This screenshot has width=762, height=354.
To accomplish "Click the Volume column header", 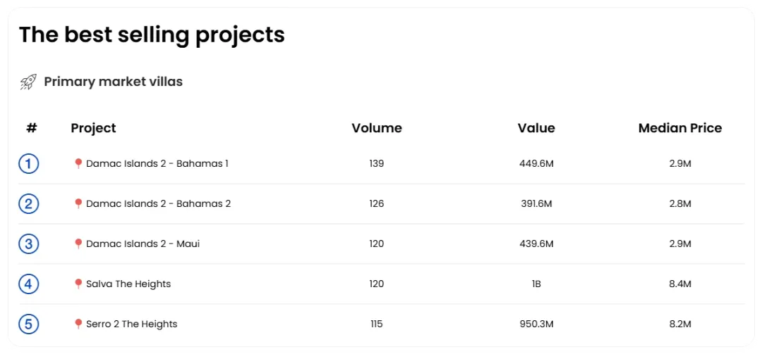I will (x=377, y=128).
